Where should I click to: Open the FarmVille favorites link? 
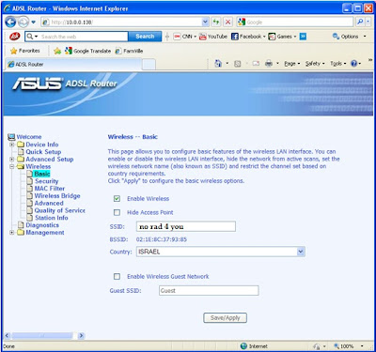[129, 51]
